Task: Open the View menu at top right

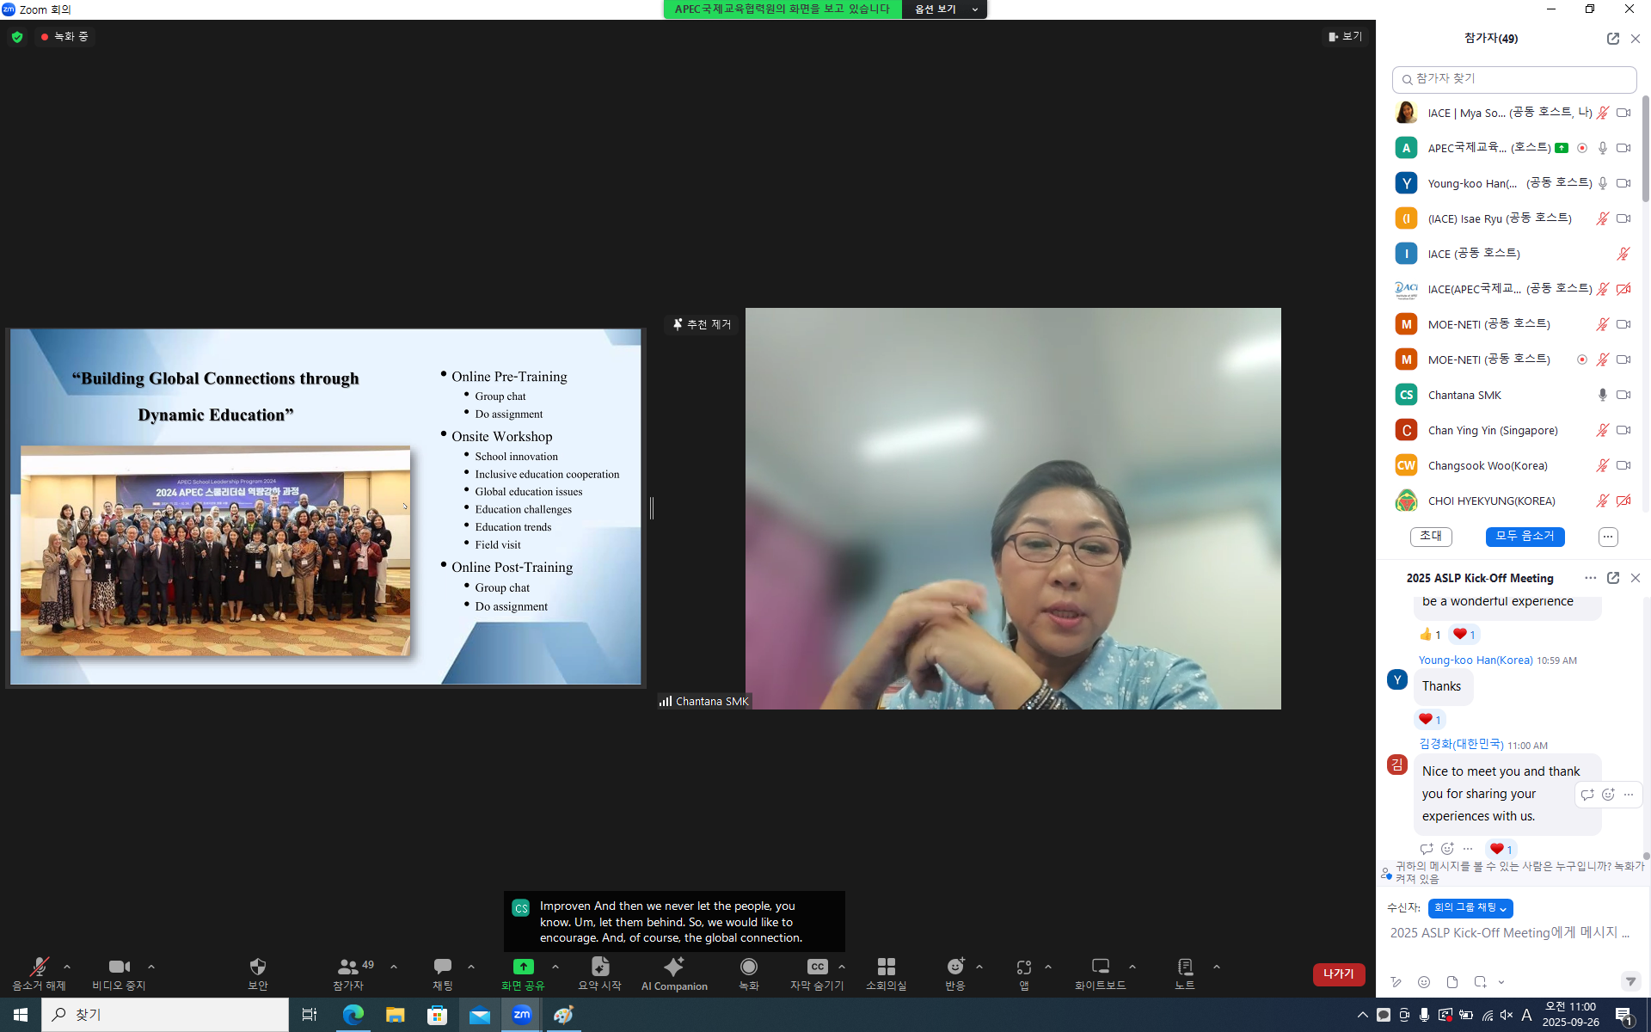Action: click(1345, 36)
